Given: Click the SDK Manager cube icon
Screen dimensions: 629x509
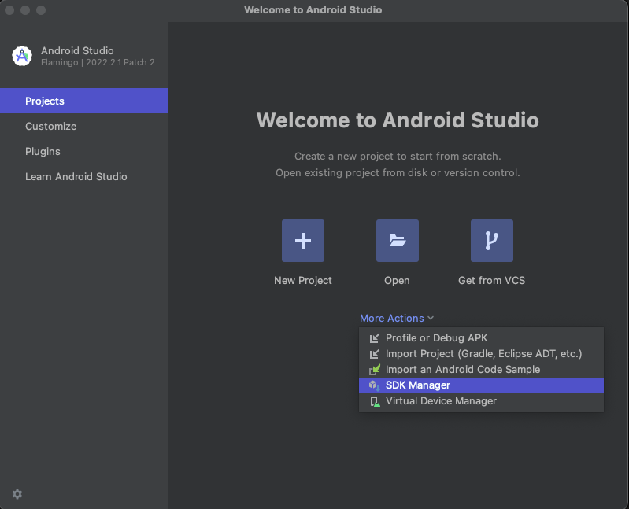Looking at the screenshot, I should click(x=374, y=385).
